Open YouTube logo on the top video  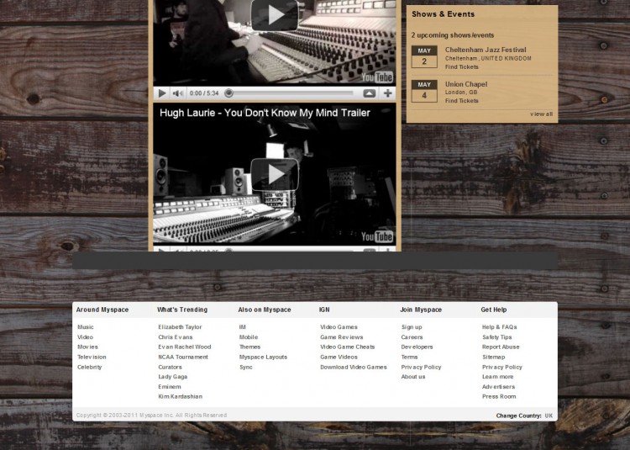[x=377, y=77]
